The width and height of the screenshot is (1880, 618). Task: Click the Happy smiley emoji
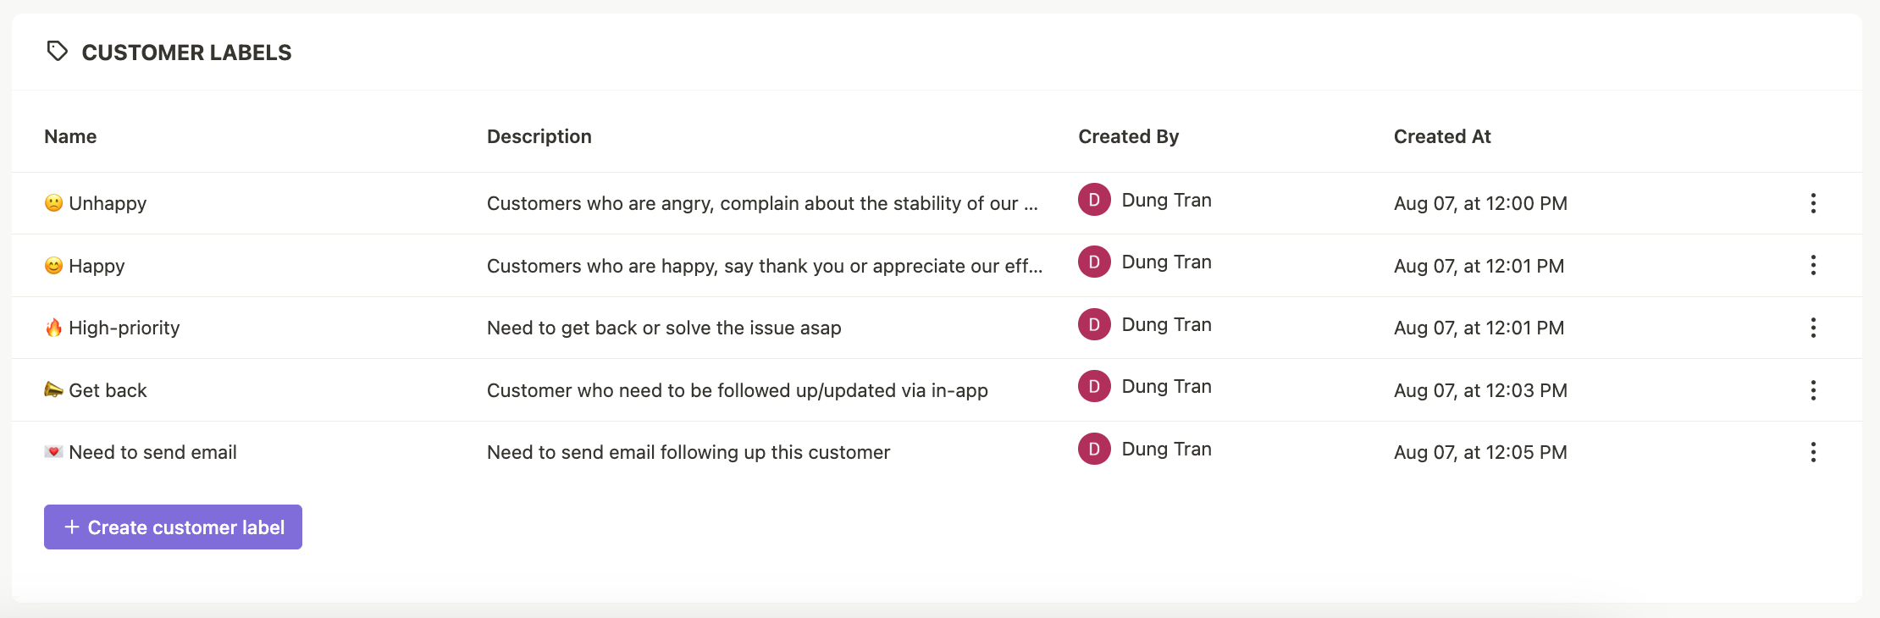(x=53, y=266)
